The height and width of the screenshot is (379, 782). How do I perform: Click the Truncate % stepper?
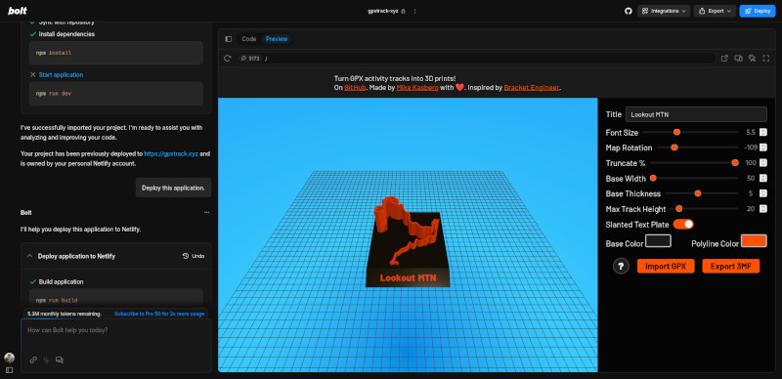point(763,163)
